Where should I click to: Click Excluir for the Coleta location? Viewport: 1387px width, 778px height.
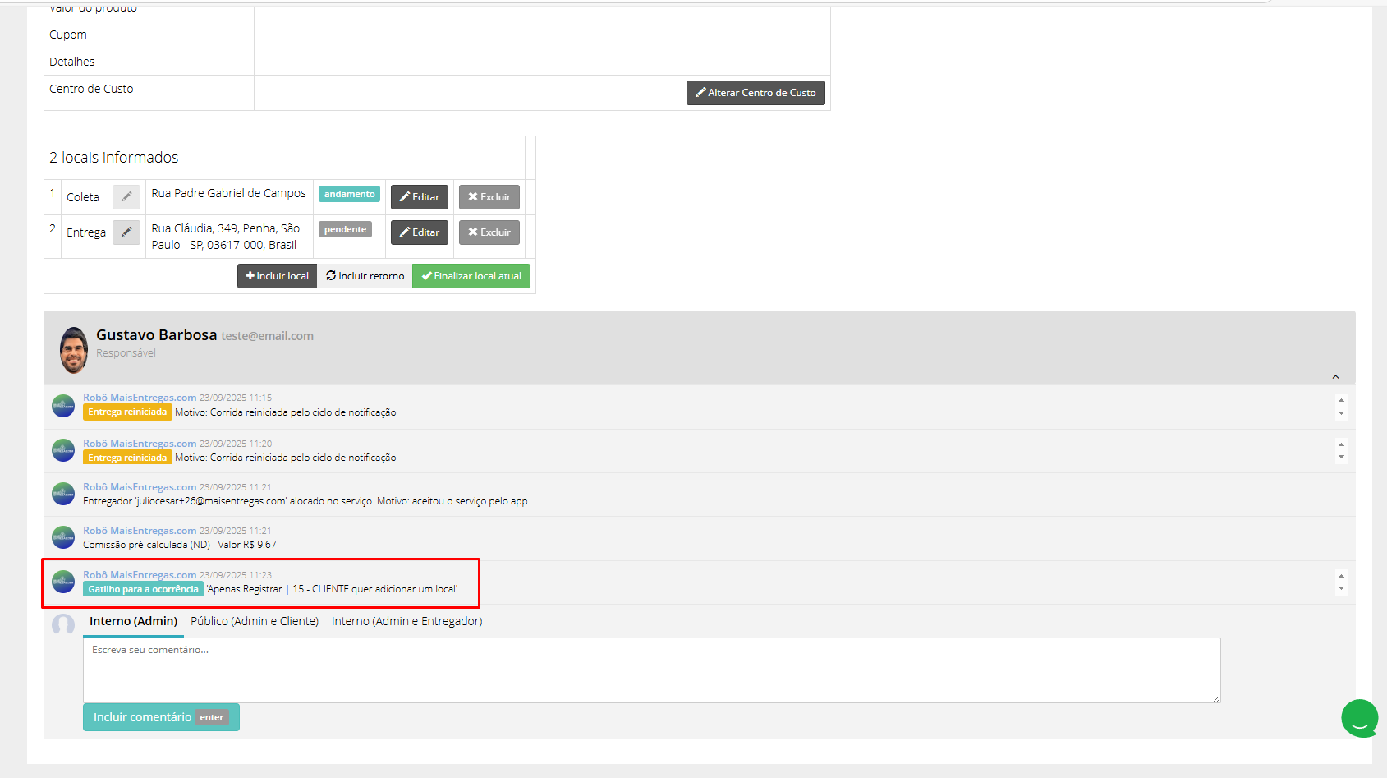489,197
